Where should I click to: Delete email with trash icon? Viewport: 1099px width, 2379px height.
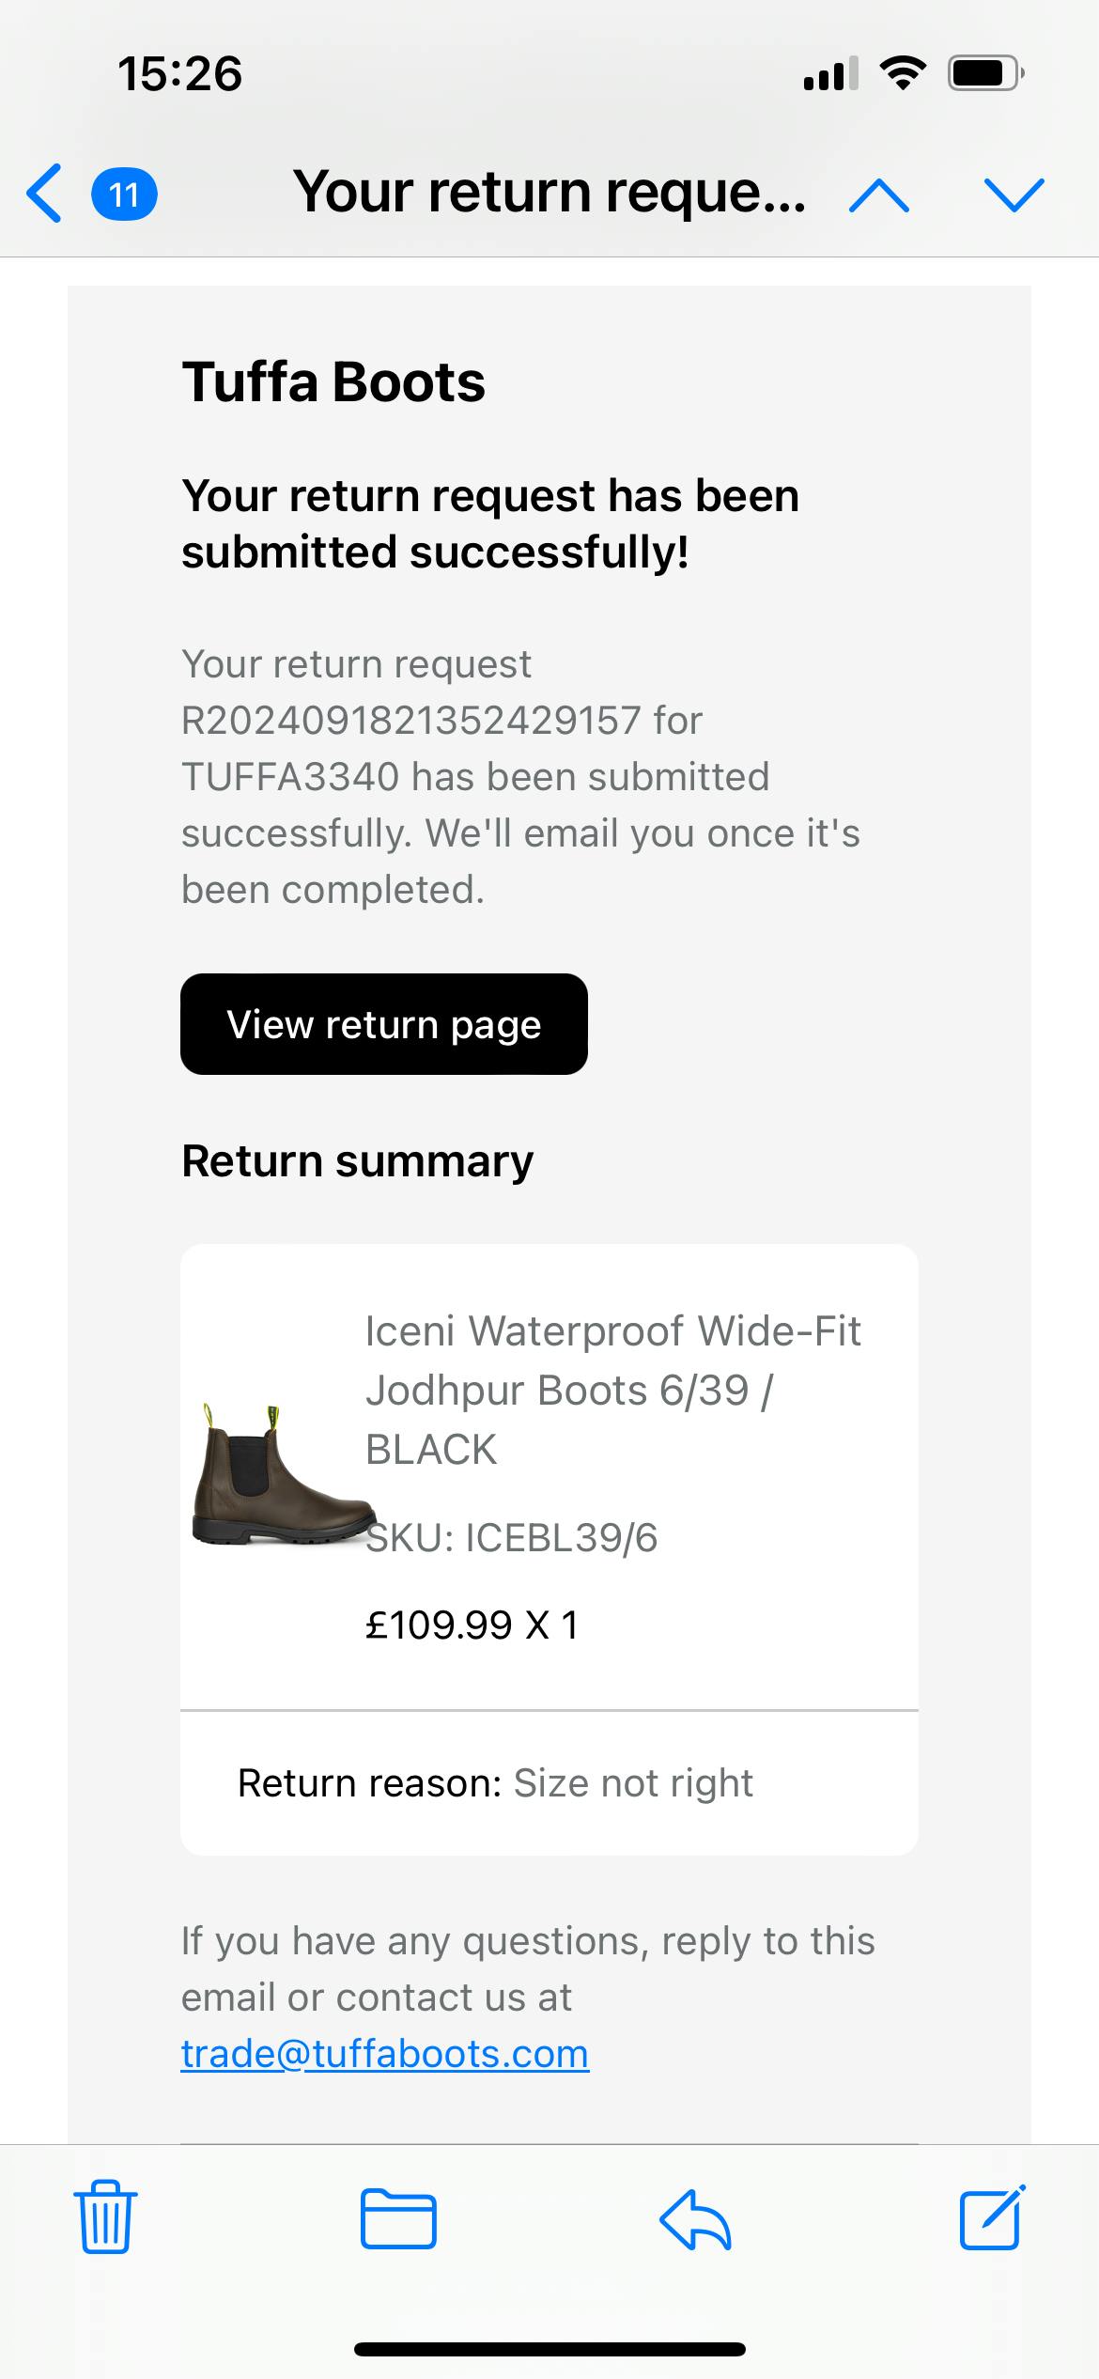pyautogui.click(x=105, y=2217)
